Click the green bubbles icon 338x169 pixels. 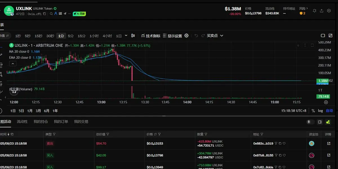(328, 122)
